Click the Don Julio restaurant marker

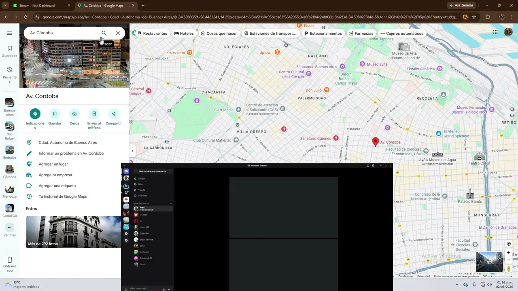pyautogui.click(x=326, y=91)
